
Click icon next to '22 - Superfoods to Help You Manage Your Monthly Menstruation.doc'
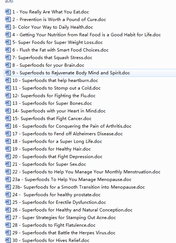coord(8,172)
